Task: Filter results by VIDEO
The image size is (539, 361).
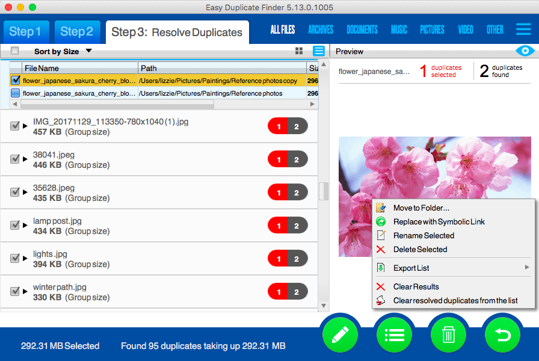Action: (x=466, y=29)
